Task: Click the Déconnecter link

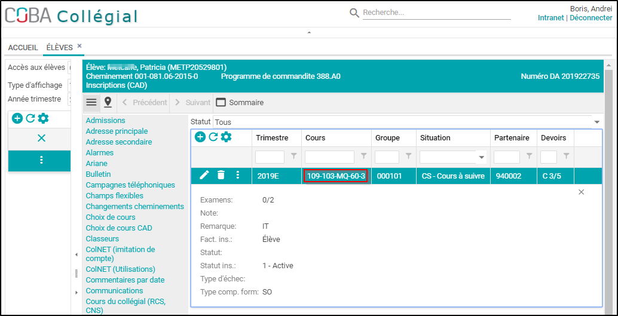Action: point(591,18)
